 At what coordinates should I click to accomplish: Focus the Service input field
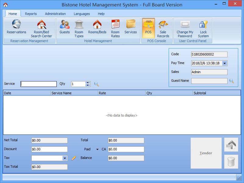(39, 84)
